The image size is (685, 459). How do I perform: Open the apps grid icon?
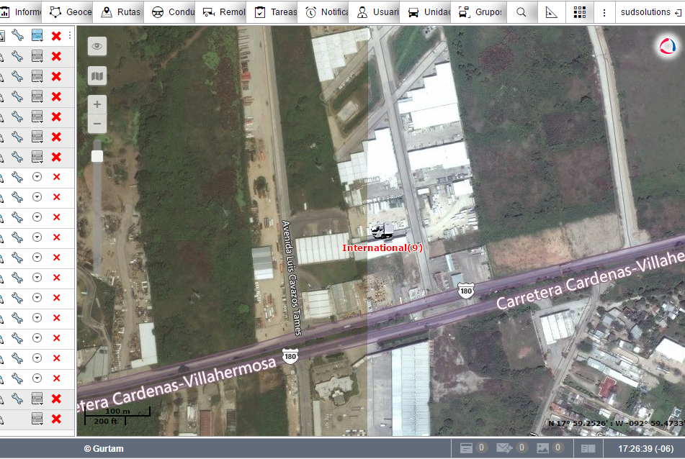click(580, 12)
